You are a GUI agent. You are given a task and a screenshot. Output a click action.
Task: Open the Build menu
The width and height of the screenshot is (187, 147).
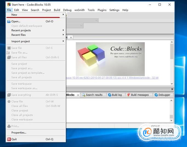coord(57,10)
